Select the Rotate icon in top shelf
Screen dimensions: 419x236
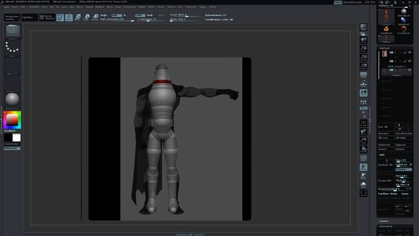(95, 18)
